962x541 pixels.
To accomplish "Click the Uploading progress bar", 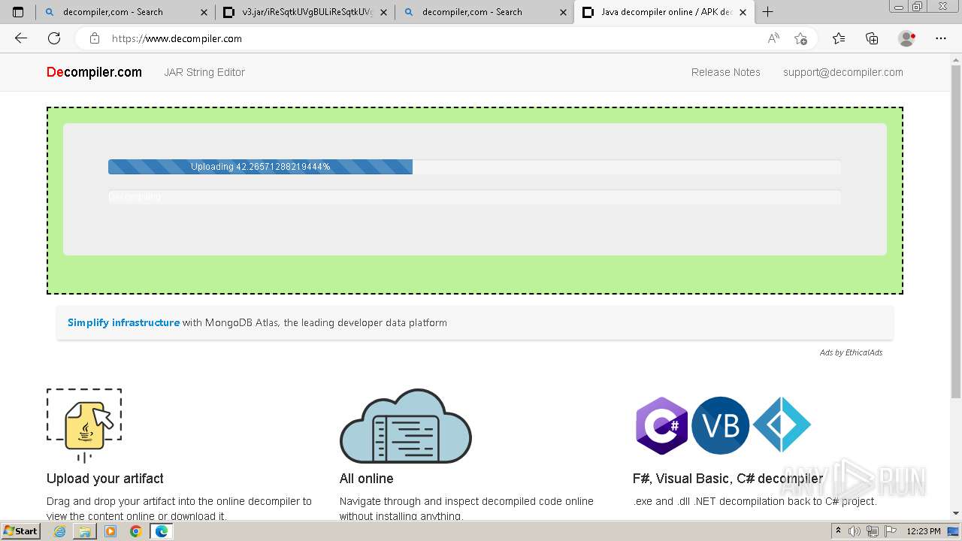I will (474, 167).
